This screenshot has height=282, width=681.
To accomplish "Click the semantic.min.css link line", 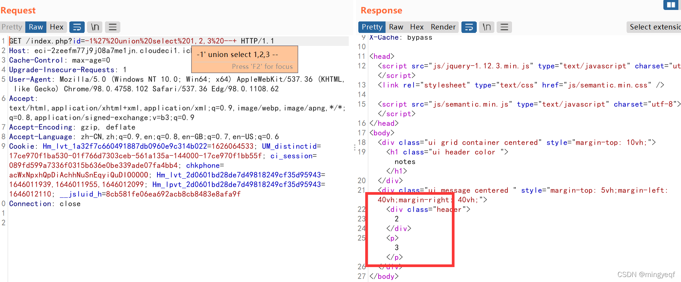I will pos(521,85).
